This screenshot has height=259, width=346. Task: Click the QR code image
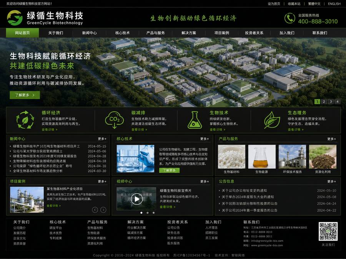coord(328,231)
